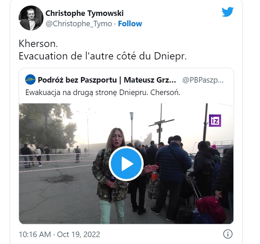The image size is (260, 244).
Task: Open the tweet info circle icon
Action: 228,234
